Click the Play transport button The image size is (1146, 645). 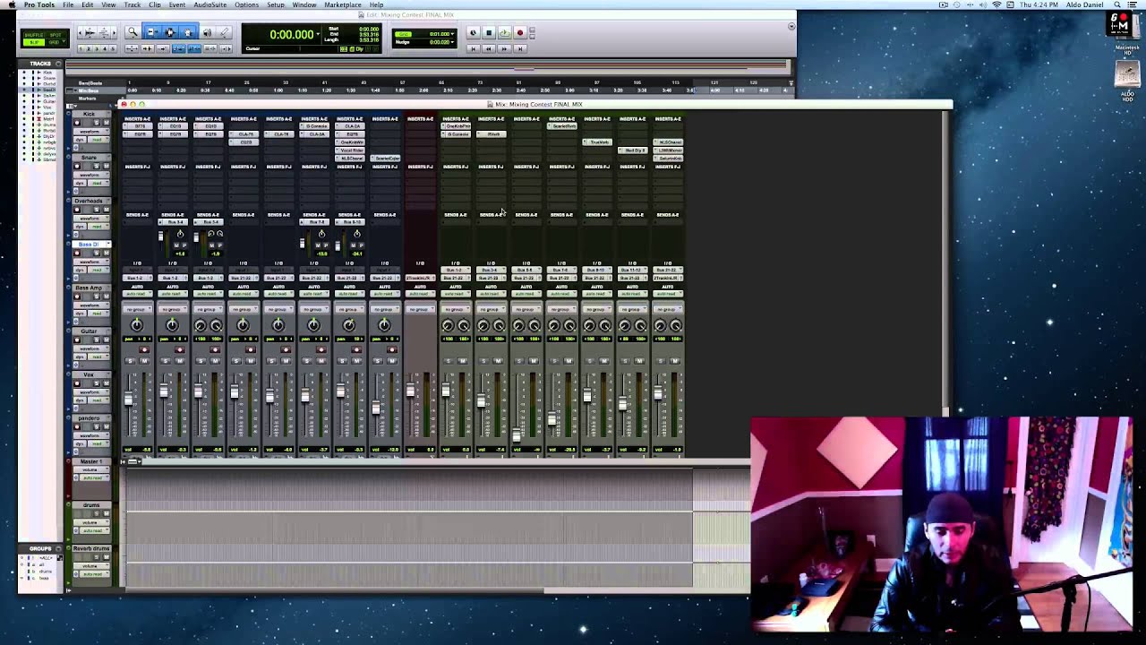tap(504, 33)
